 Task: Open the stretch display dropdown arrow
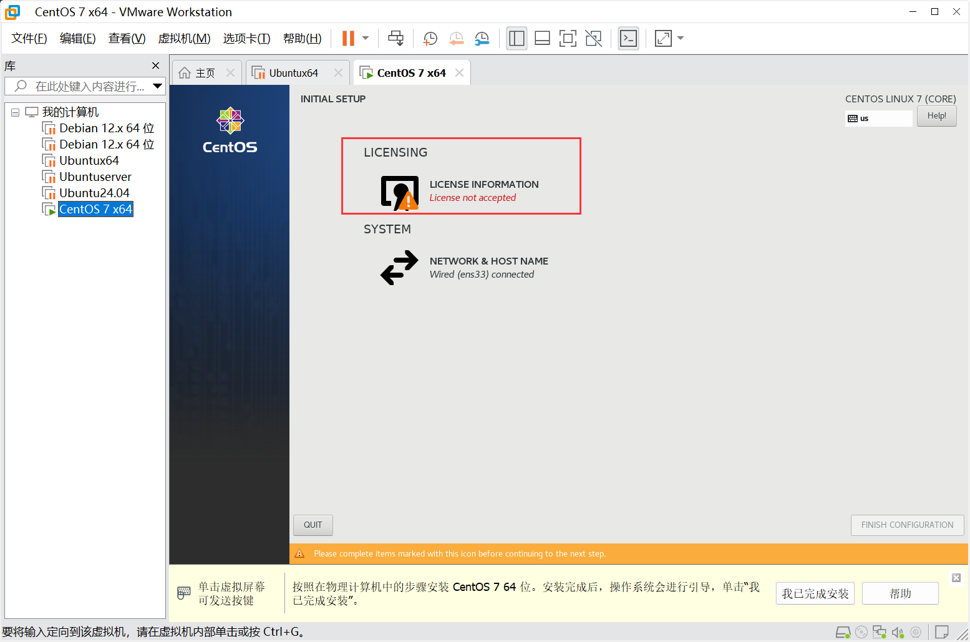click(681, 38)
